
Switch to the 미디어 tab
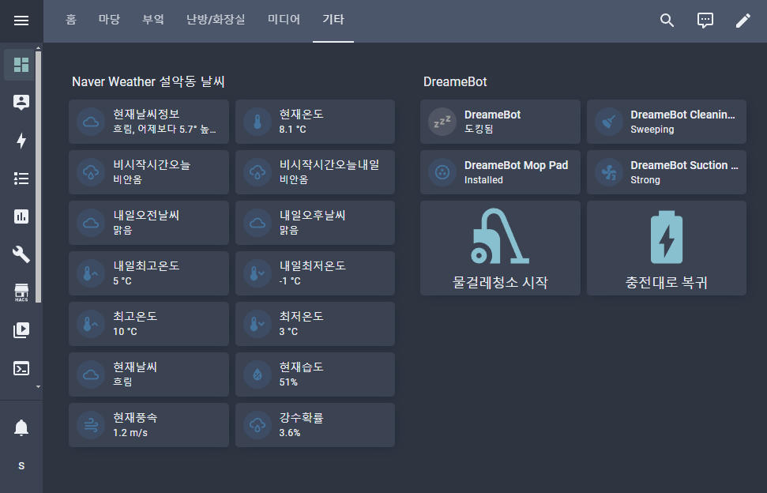pyautogui.click(x=284, y=20)
